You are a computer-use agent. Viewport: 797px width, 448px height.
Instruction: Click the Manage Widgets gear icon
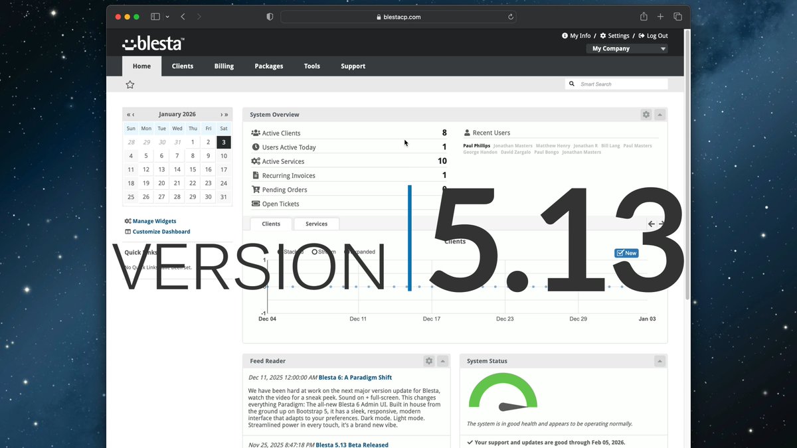coord(128,221)
